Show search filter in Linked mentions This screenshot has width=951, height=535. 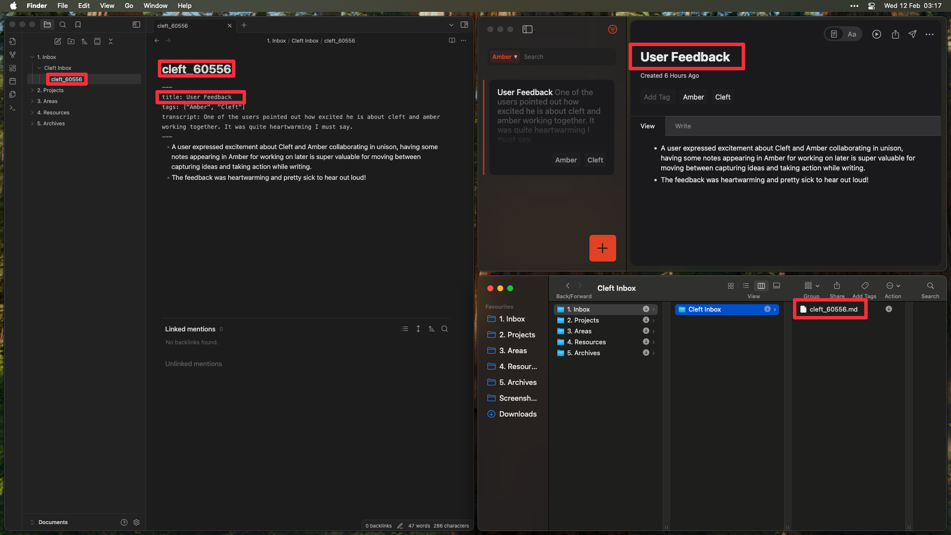445,329
